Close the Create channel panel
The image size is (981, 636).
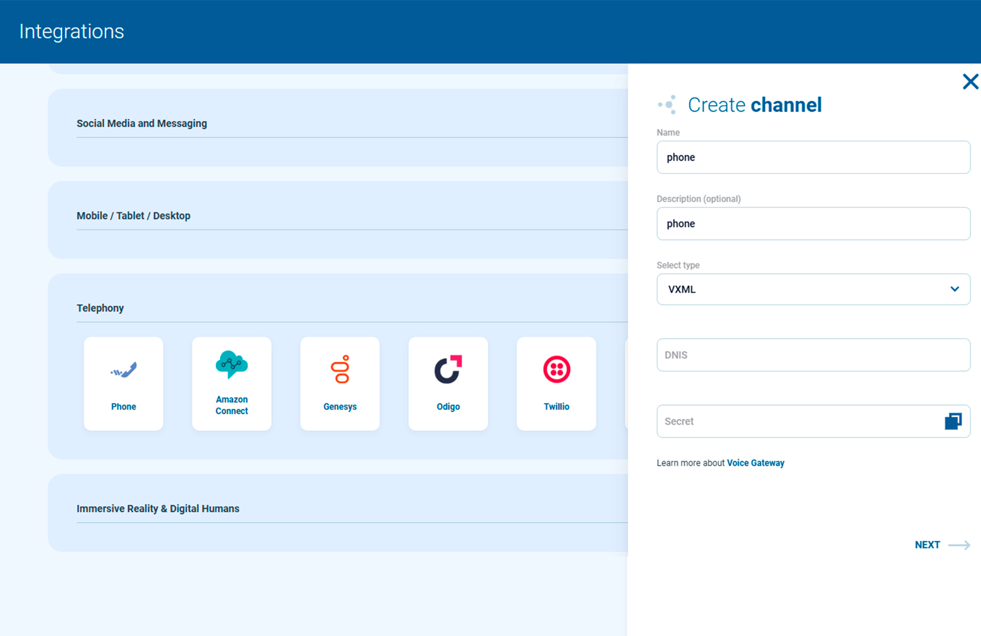tap(970, 81)
